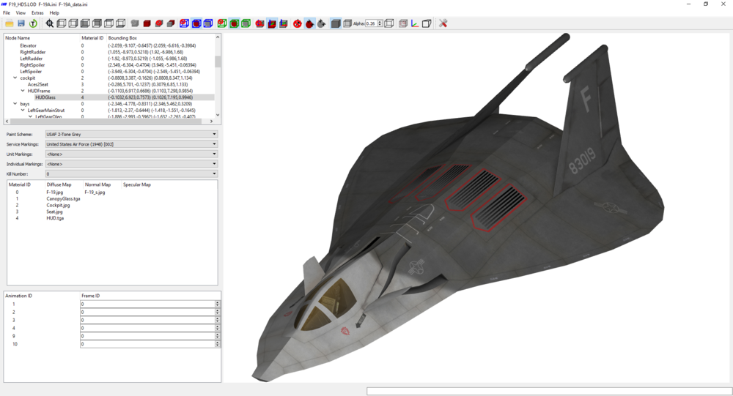Select the green wireframe box with grey cube

246,23
